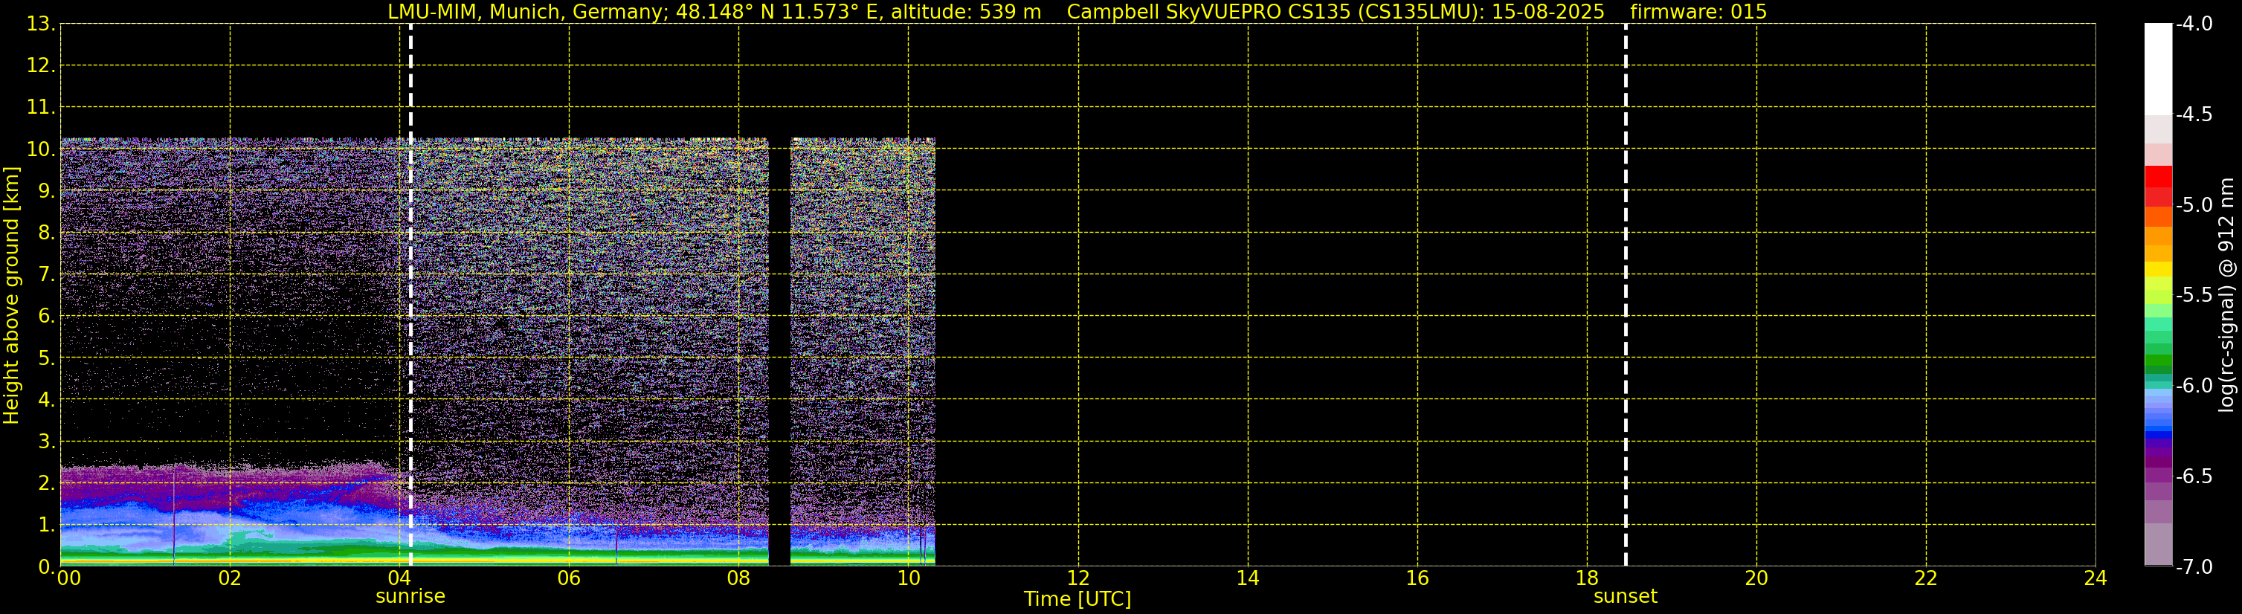Screen dimensions: 2242x614
Task: Click the 'Time [UTC]' axis label
Action: [1077, 599]
